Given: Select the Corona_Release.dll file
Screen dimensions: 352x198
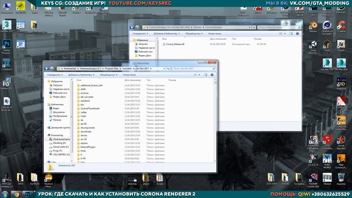Looking at the screenshot, I should [175, 44].
